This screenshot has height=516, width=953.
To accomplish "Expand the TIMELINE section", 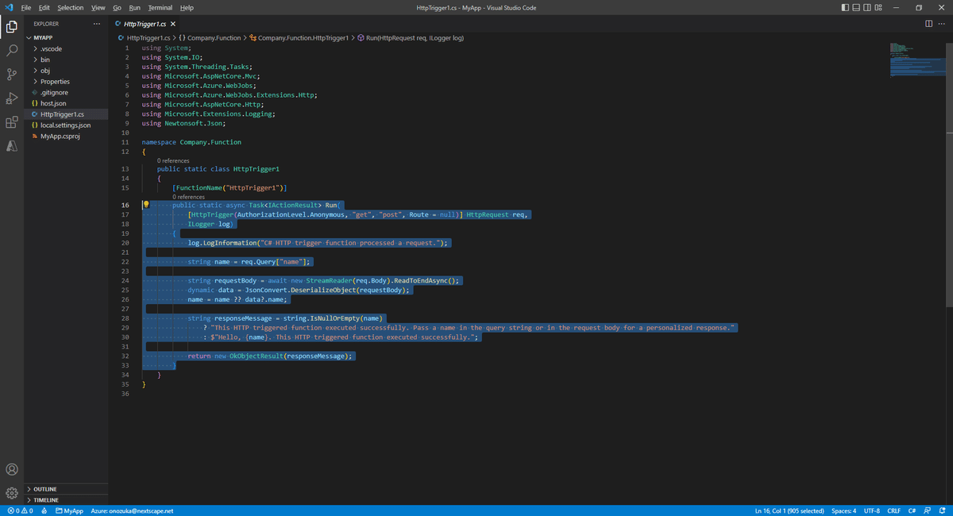I will 48,499.
